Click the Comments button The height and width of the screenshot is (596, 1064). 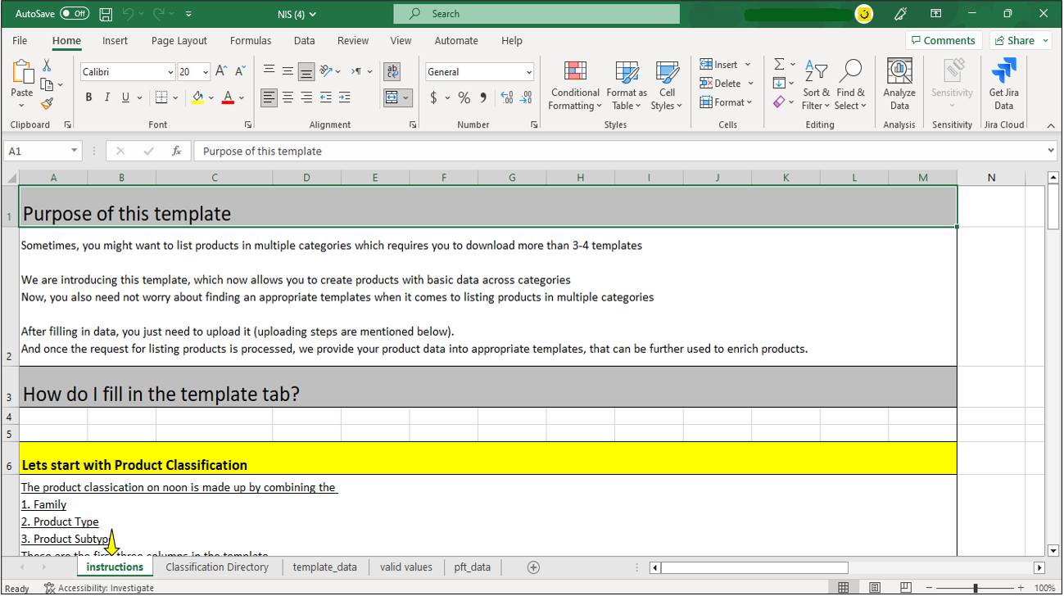pos(942,41)
